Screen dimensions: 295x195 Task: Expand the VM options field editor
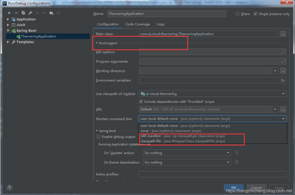click(284, 52)
